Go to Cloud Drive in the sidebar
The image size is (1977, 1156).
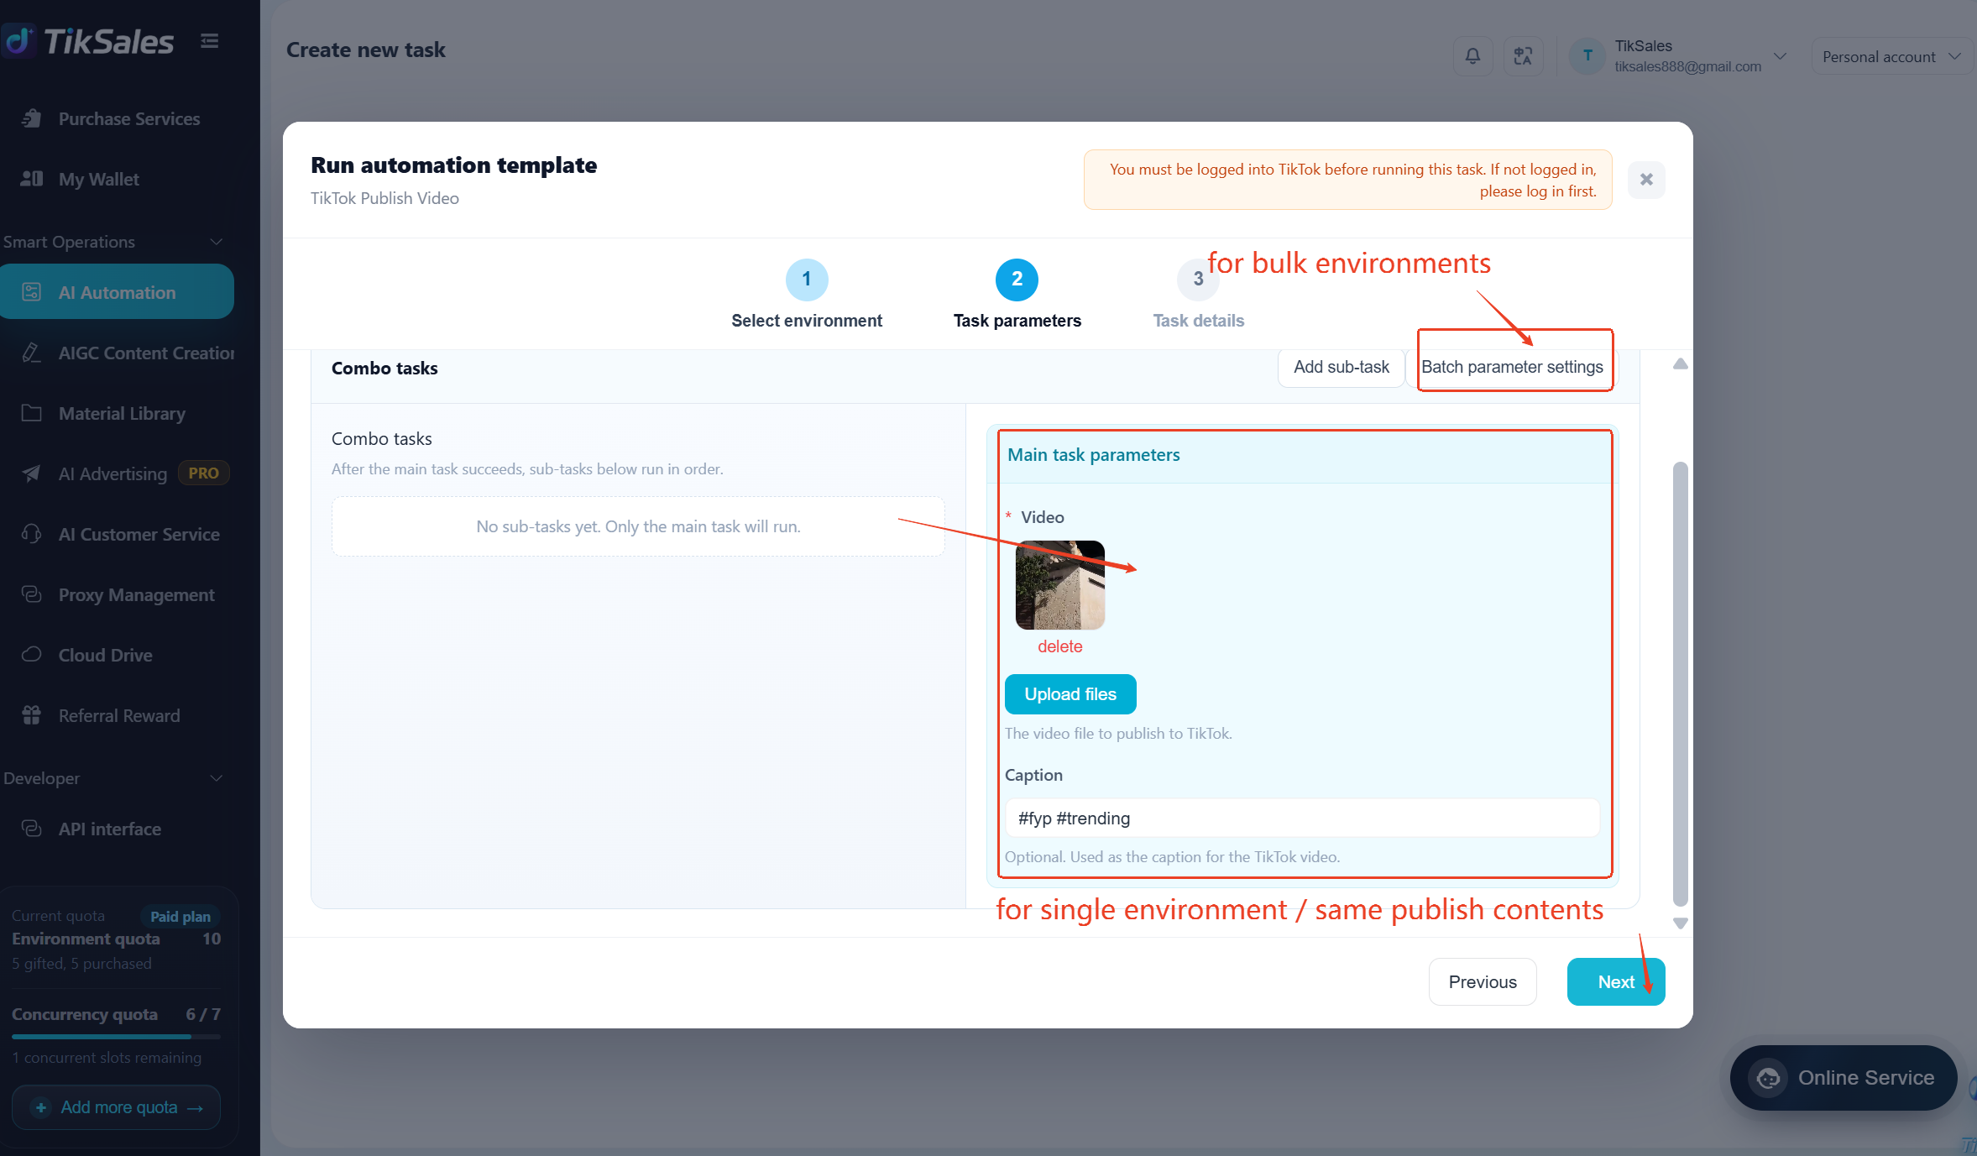(118, 655)
